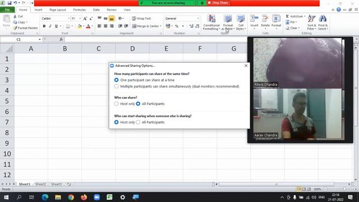Close the Advanced Sharing Options dialog
The image size is (359, 202).
(x=246, y=66)
